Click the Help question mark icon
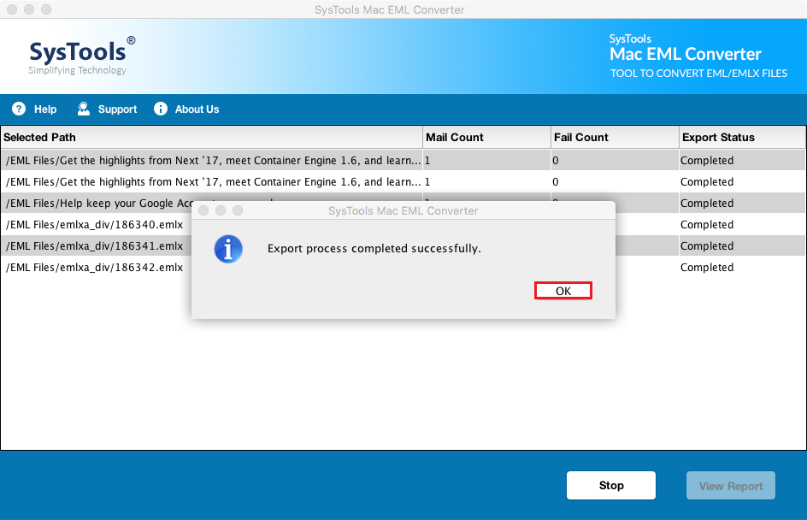The width and height of the screenshot is (807, 520). tap(19, 109)
